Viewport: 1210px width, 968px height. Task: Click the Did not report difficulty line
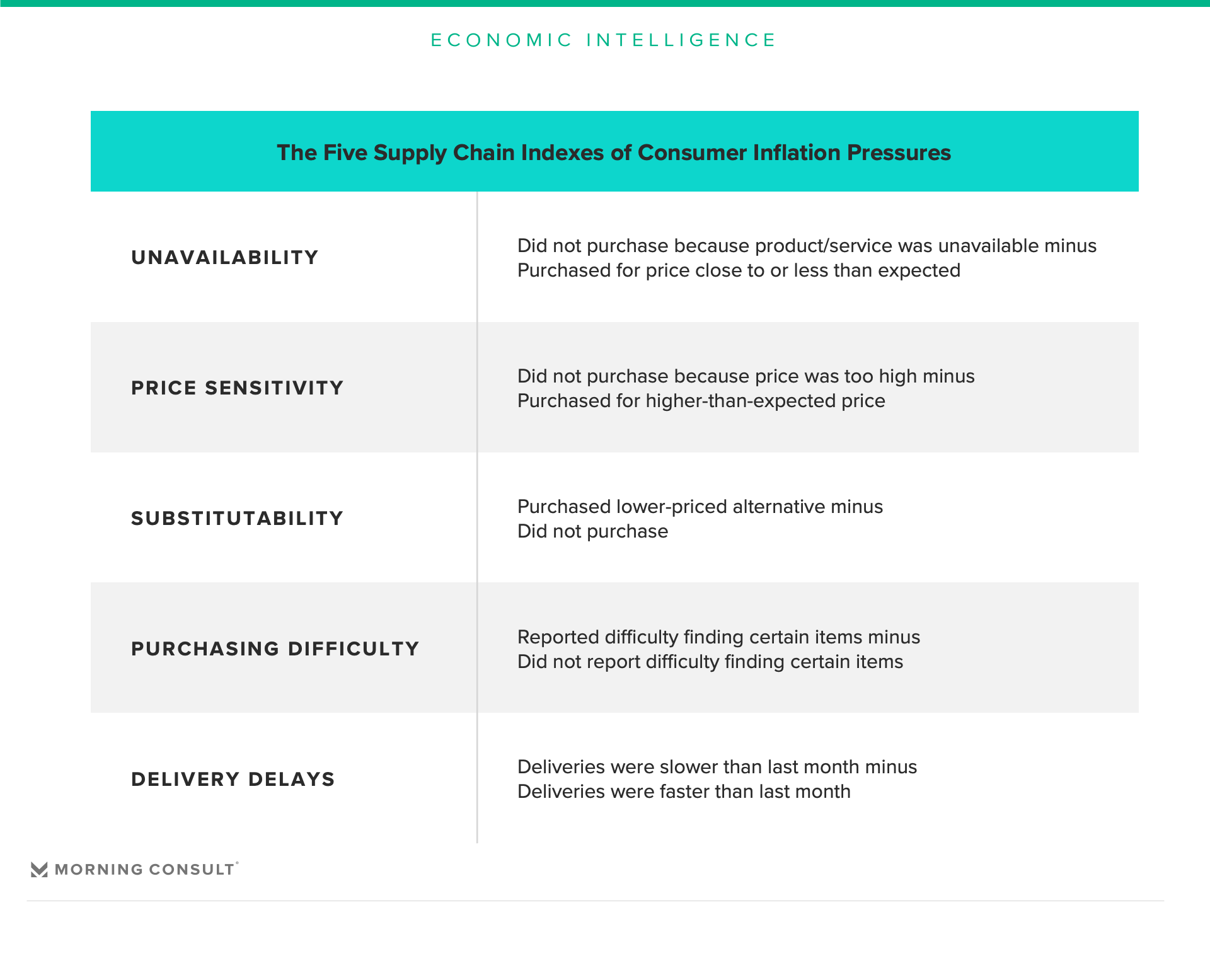[710, 662]
